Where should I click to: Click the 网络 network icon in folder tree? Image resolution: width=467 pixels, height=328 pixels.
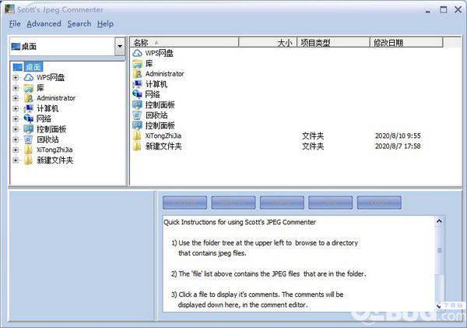click(29, 118)
